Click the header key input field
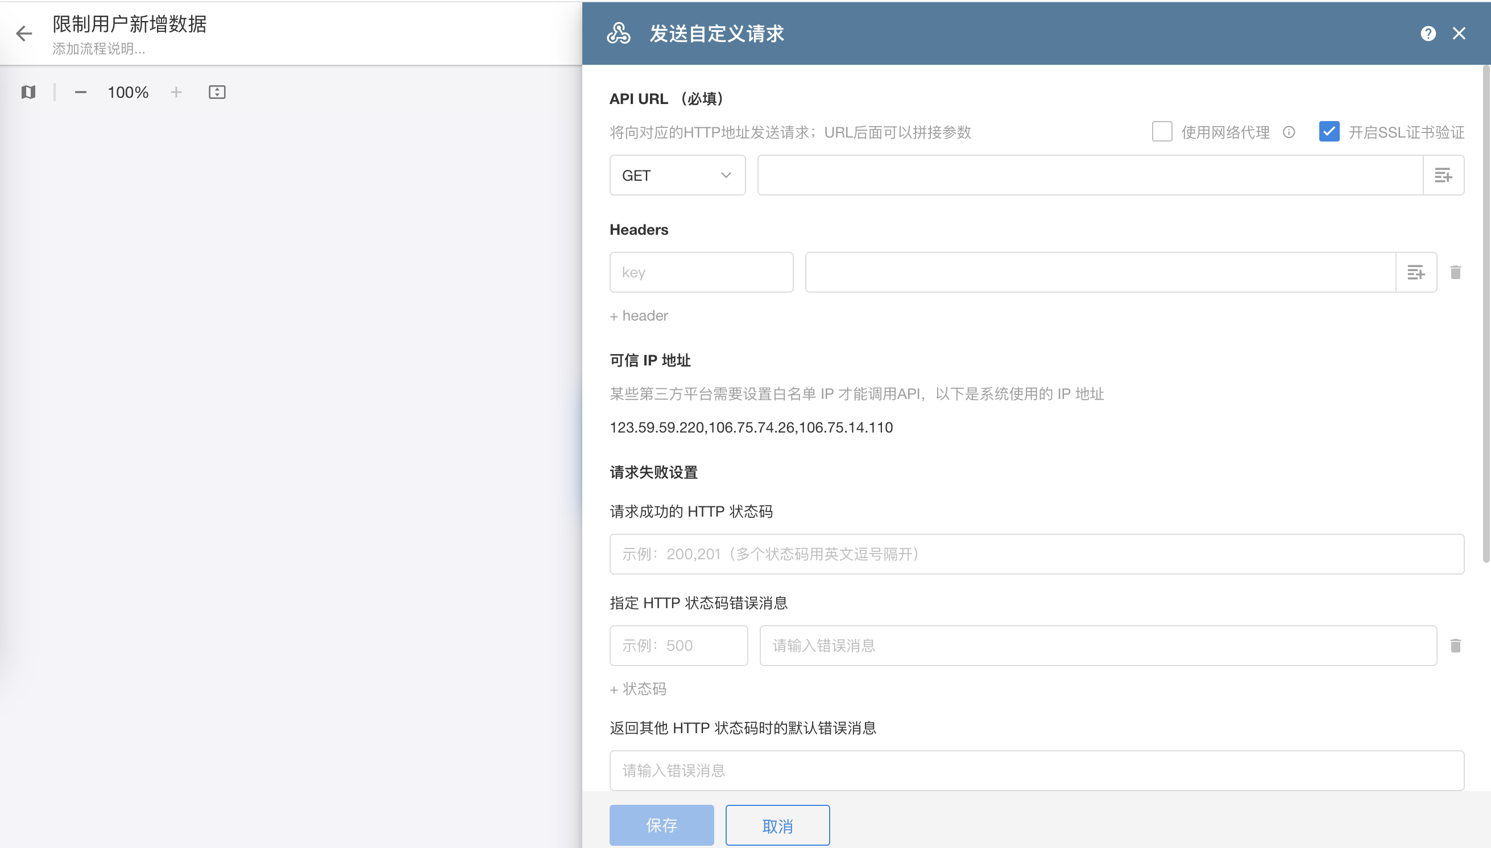 click(x=701, y=272)
